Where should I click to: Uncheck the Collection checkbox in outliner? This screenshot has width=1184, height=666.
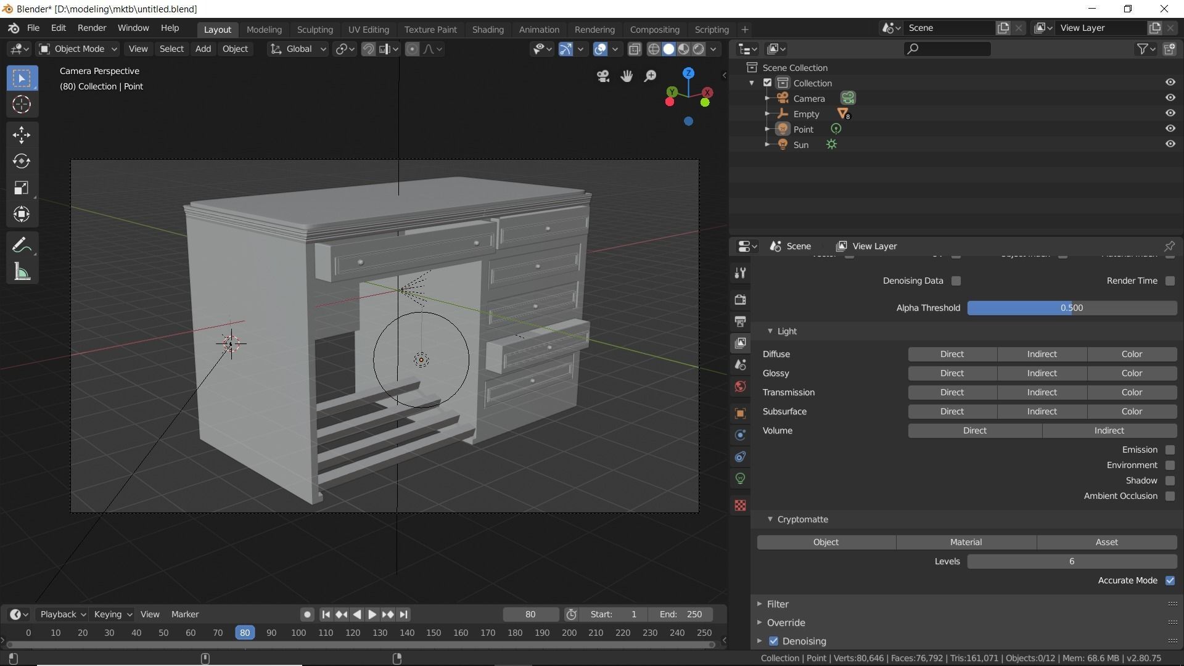pos(767,83)
